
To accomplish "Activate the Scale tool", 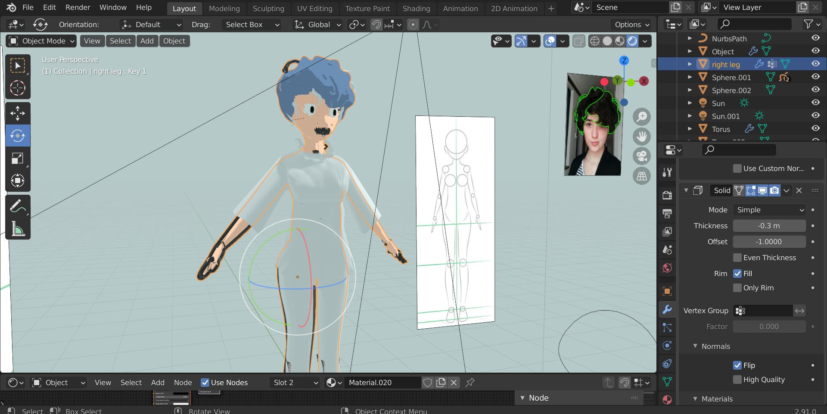I will [x=17, y=159].
